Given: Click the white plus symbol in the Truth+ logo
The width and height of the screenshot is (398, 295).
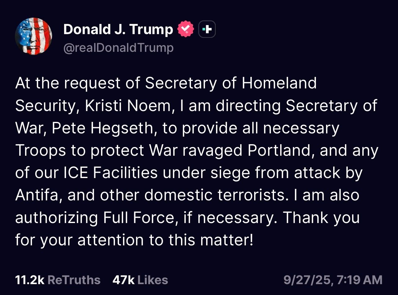Looking at the screenshot, I should point(209,29).
